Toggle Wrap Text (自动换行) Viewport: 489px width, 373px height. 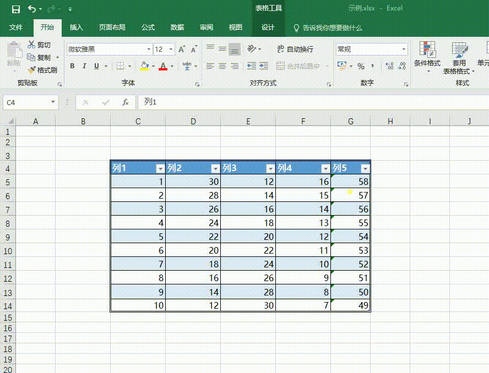[x=295, y=50]
